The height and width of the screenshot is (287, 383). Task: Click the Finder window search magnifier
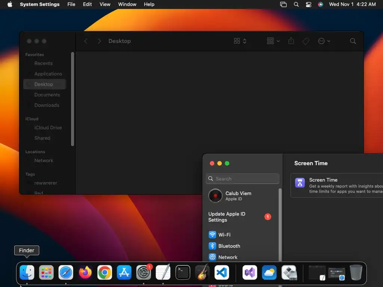(x=353, y=41)
